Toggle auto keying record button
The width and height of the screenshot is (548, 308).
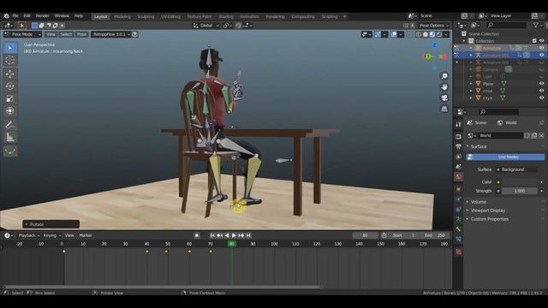pos(197,236)
